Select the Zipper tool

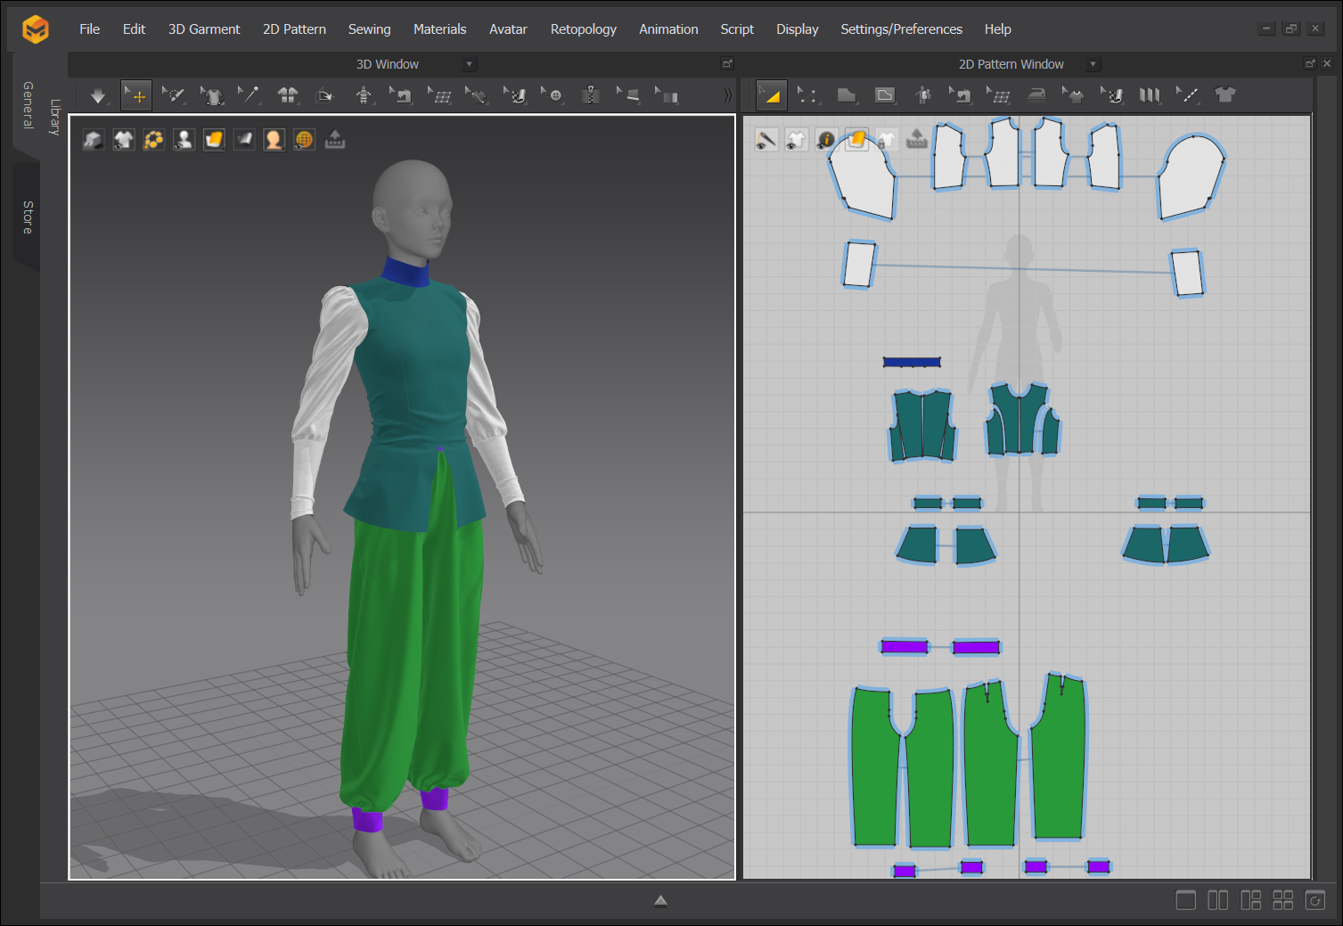pyautogui.click(x=590, y=95)
